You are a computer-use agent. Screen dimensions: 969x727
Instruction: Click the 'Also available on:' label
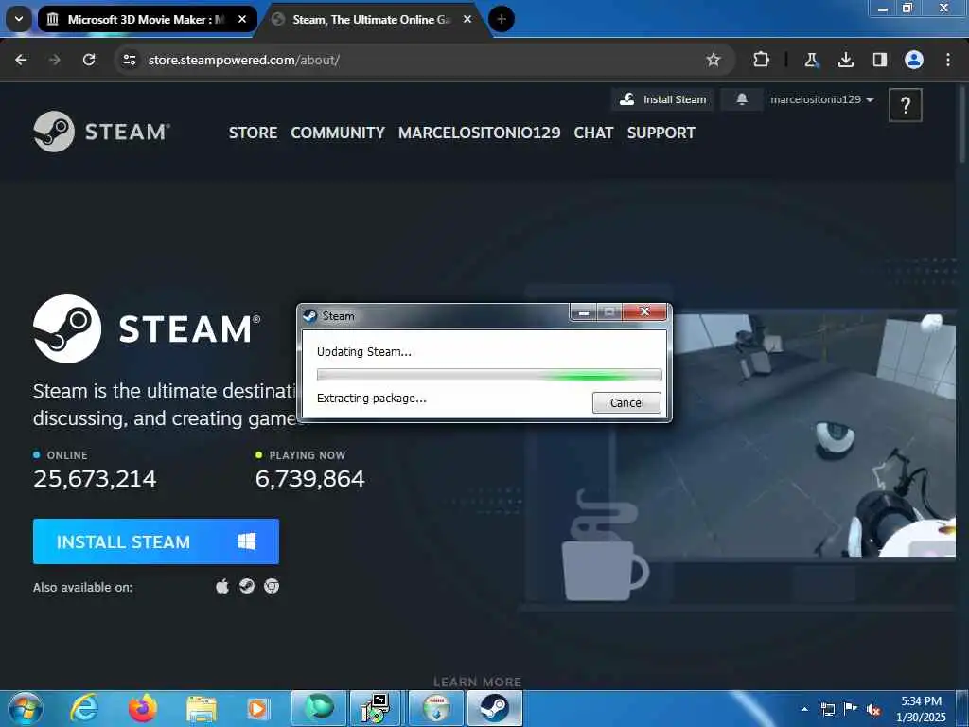[83, 587]
